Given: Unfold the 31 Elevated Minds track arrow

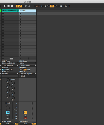Looking at the screenshot, I should pos(17,11).
